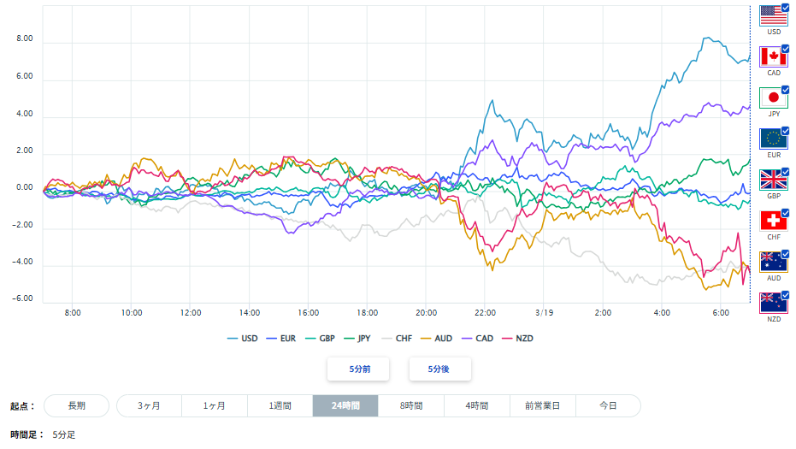The width and height of the screenshot is (796, 449).
Task: Click the 22:00 time axis label
Action: click(x=485, y=313)
